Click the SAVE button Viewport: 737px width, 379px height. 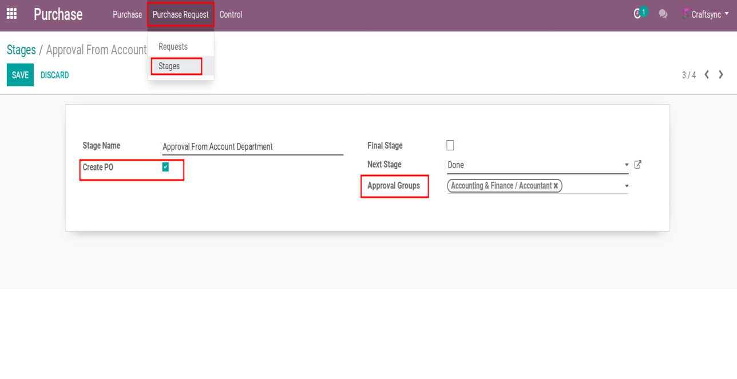click(20, 75)
